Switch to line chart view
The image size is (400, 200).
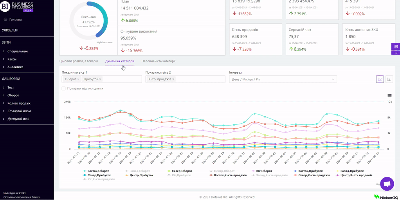tap(380, 79)
